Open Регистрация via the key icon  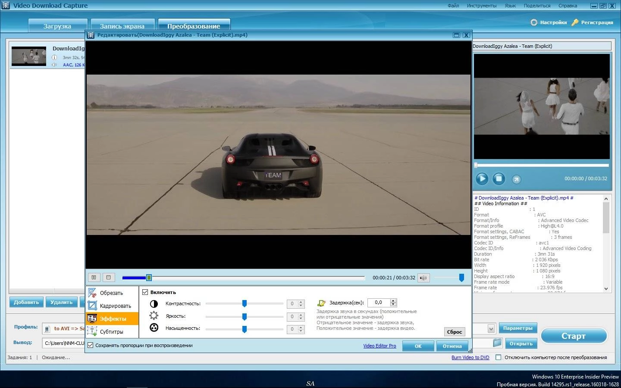click(x=575, y=22)
